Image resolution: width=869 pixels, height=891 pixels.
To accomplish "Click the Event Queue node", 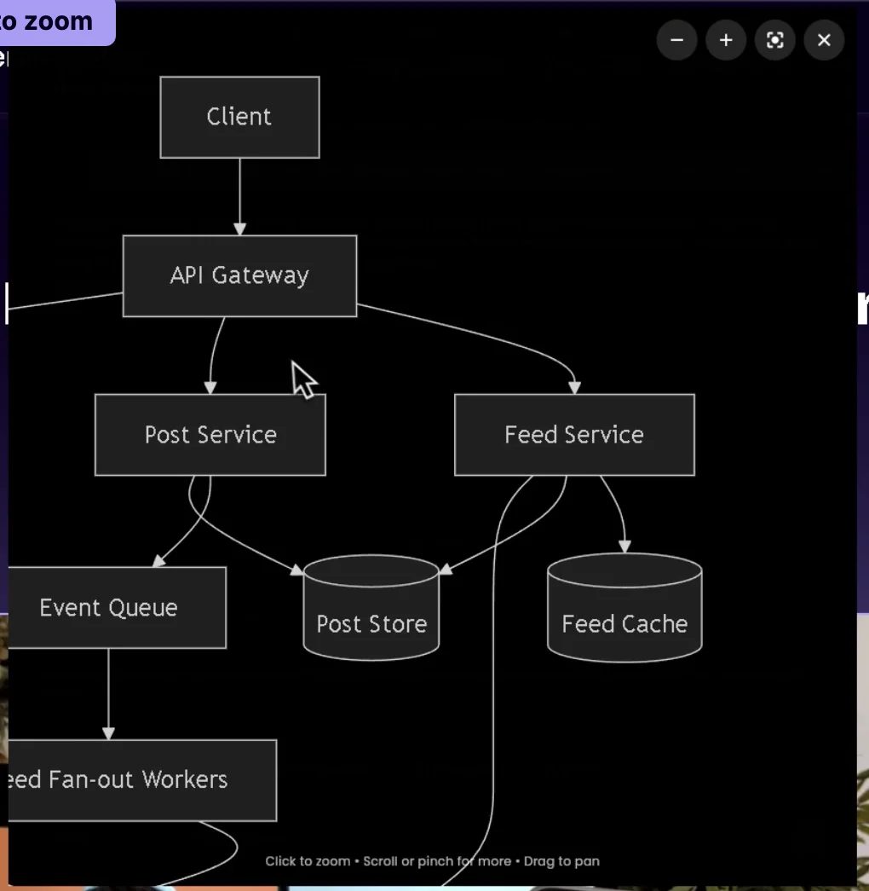I will click(117, 607).
